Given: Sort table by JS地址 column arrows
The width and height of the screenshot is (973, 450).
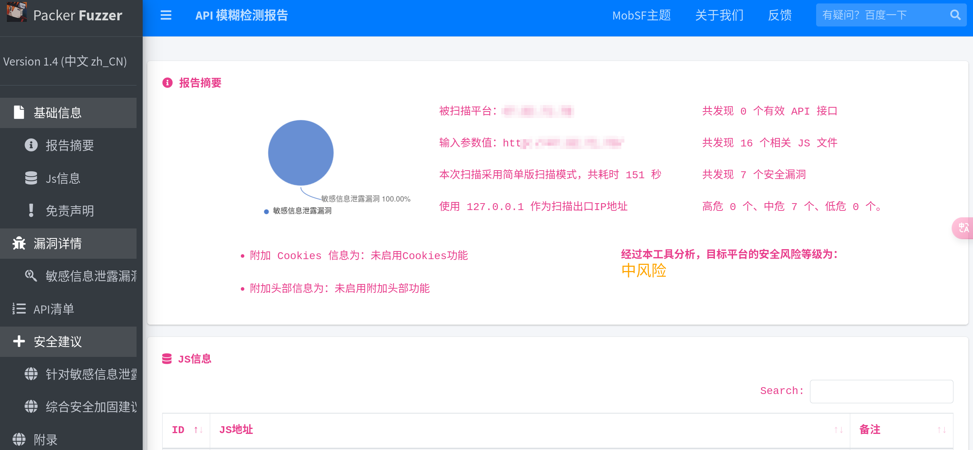Looking at the screenshot, I should point(838,430).
